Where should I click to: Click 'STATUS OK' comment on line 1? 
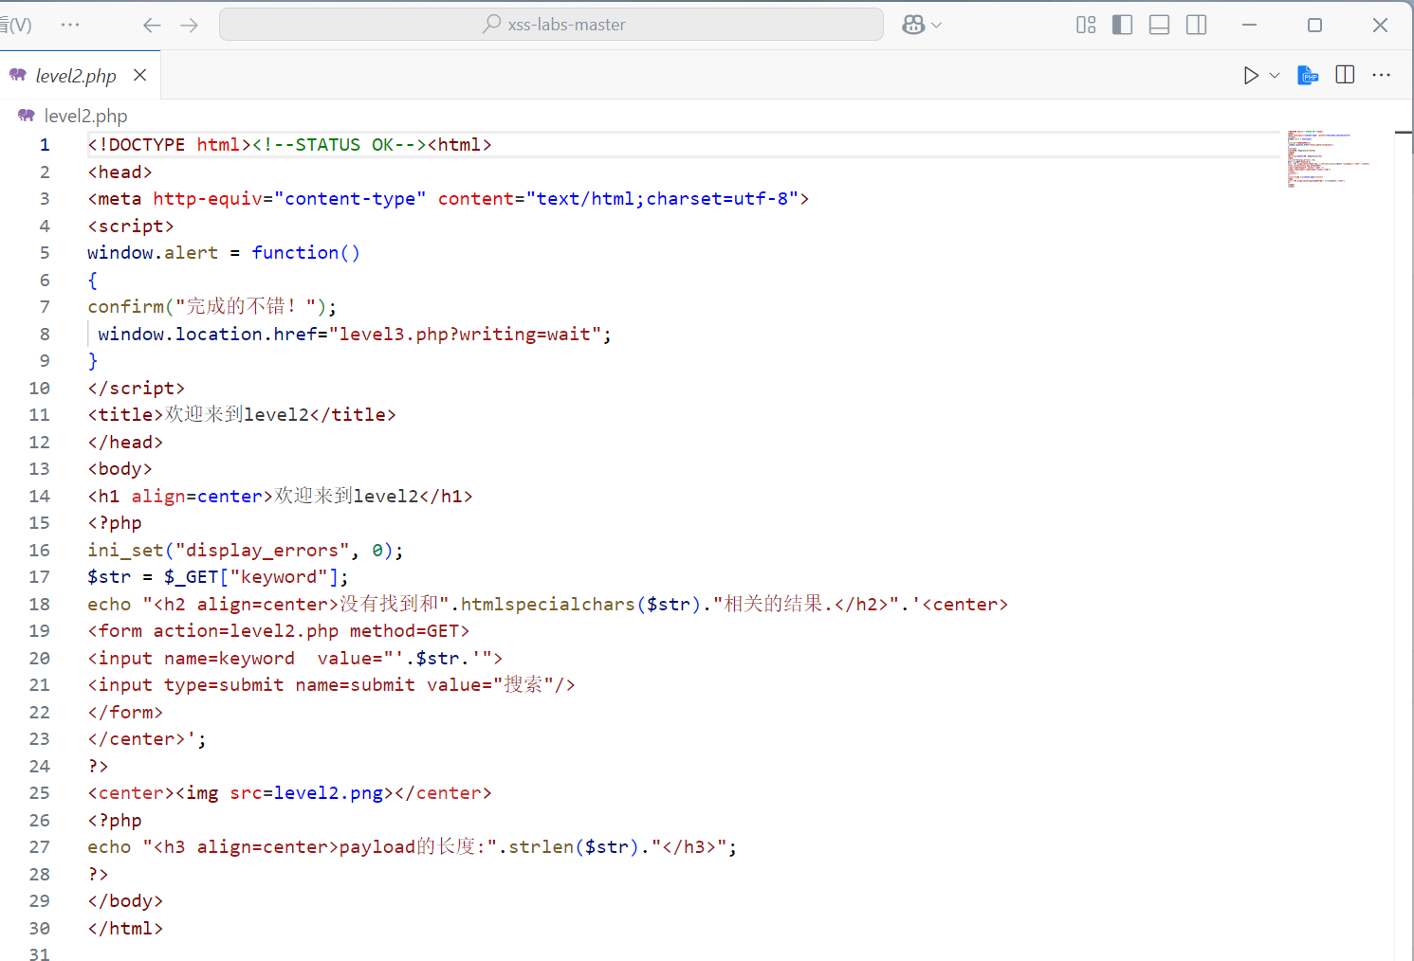click(x=344, y=145)
